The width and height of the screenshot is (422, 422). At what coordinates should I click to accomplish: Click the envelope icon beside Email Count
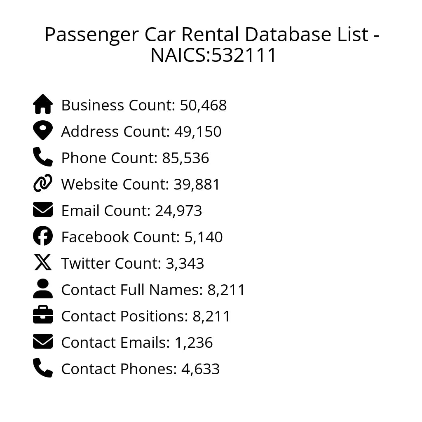(x=43, y=210)
